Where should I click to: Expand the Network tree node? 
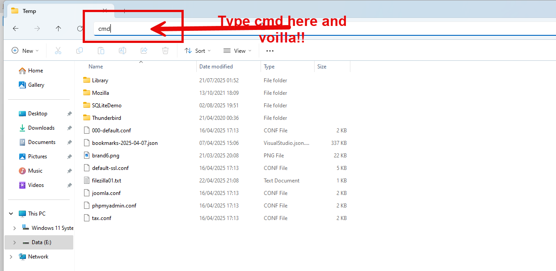11,257
